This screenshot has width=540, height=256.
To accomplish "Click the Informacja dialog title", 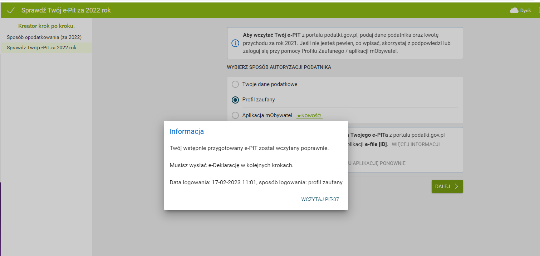I will click(x=187, y=131).
